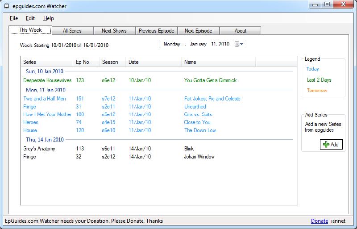This screenshot has width=357, height=229.
Task: Click the Thu, 14 Jan 2010 group header
Action: tap(45, 139)
